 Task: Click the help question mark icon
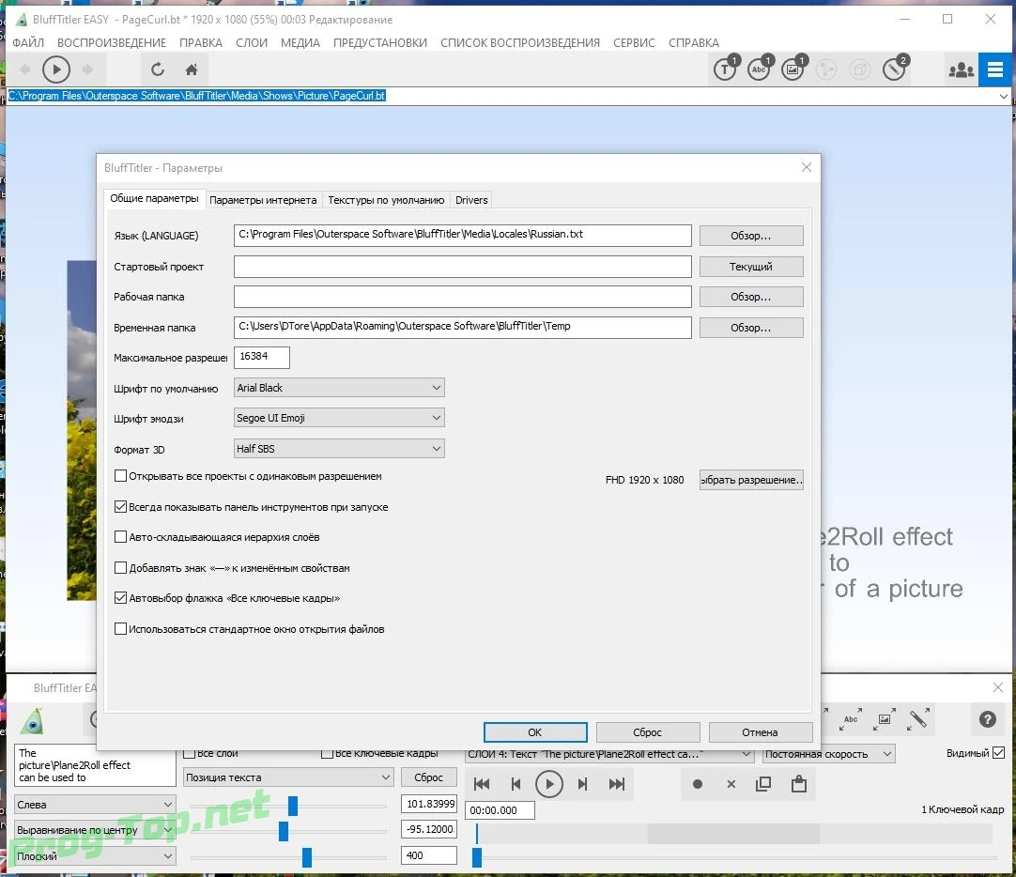click(x=987, y=719)
